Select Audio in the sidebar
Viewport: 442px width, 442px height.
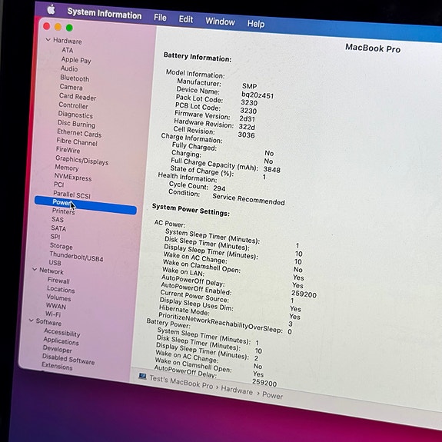[x=69, y=68]
